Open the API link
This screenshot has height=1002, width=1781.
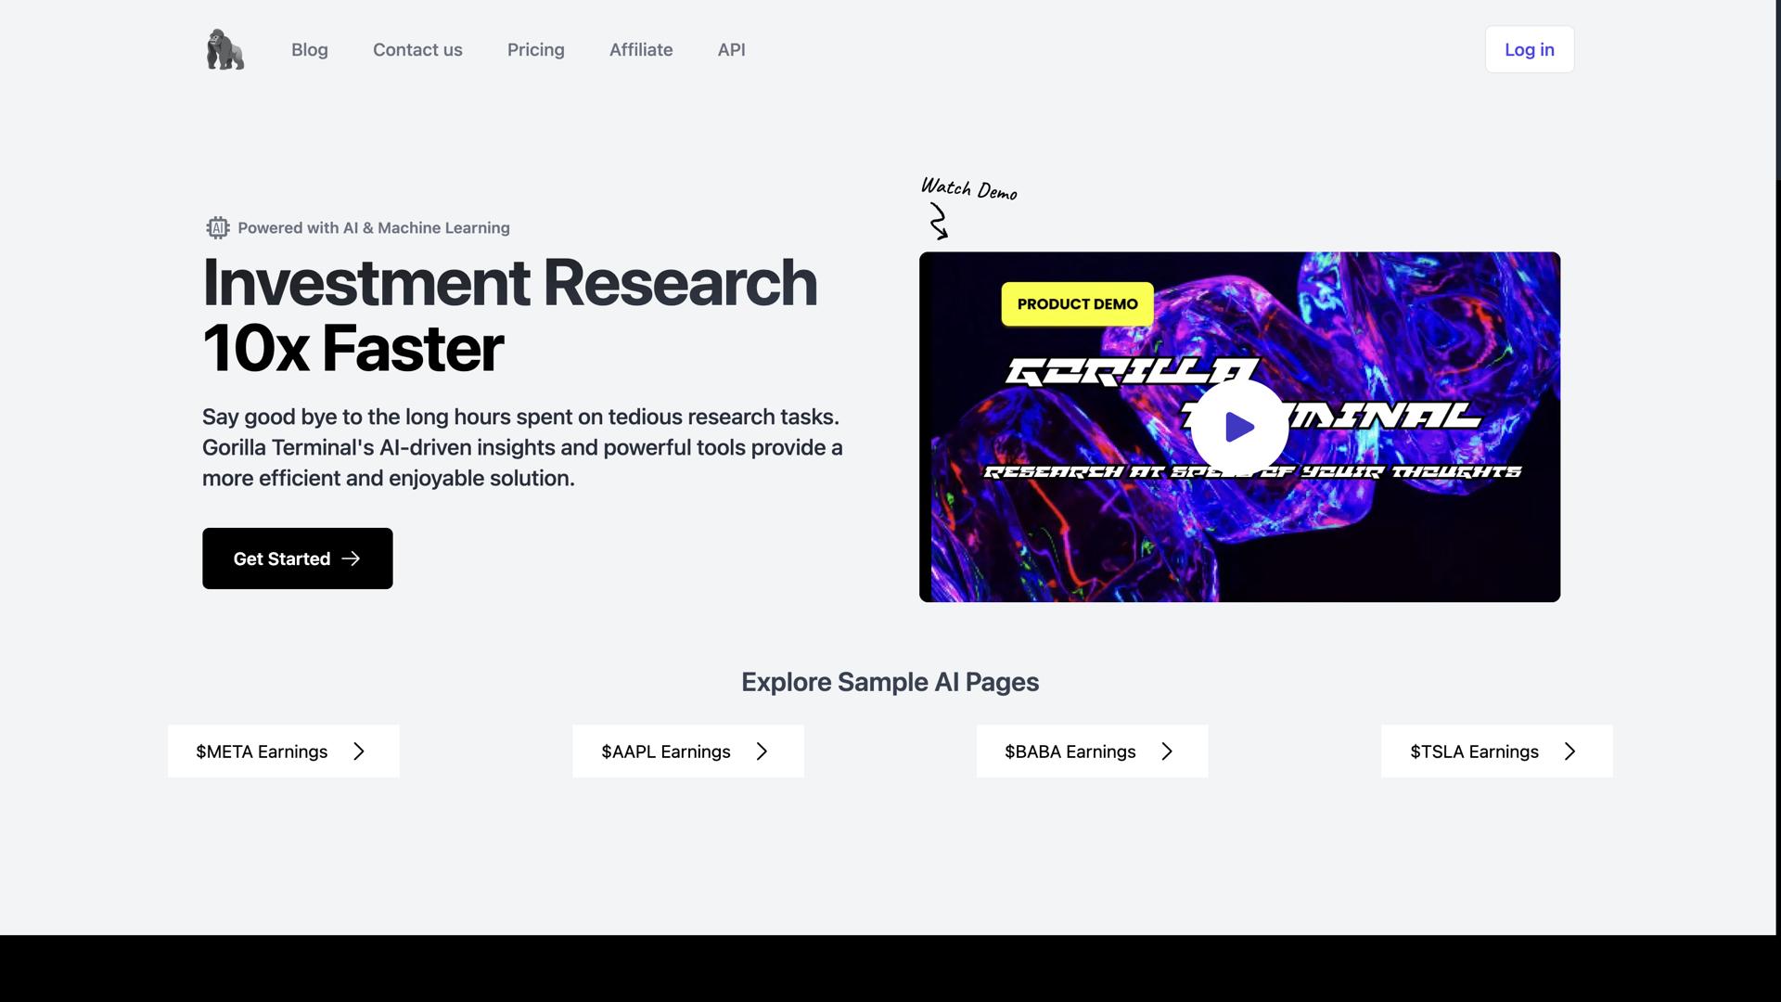[731, 50]
